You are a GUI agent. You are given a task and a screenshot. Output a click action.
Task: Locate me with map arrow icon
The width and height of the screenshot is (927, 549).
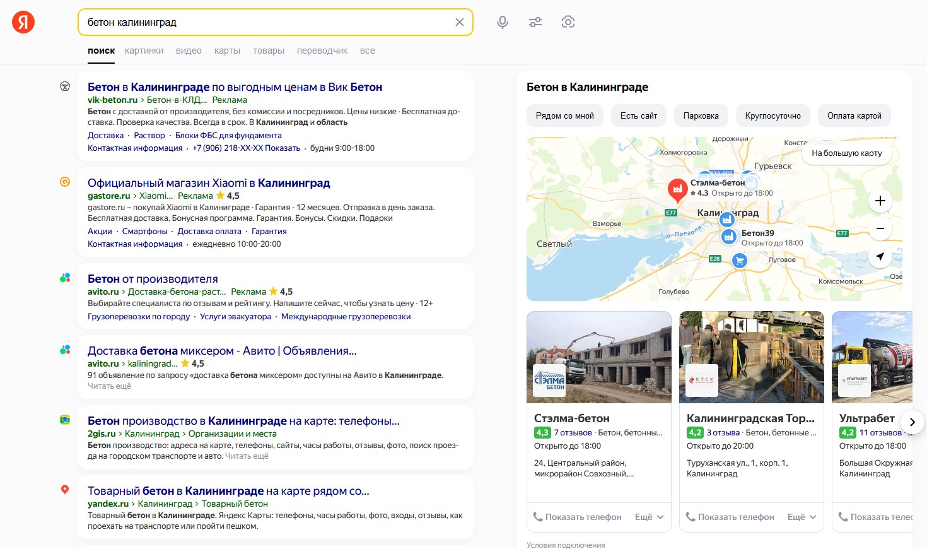(x=880, y=256)
